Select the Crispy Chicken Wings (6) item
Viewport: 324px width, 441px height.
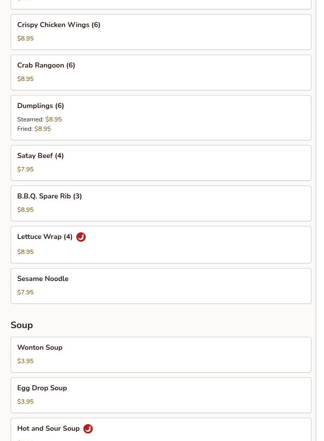tap(161, 32)
